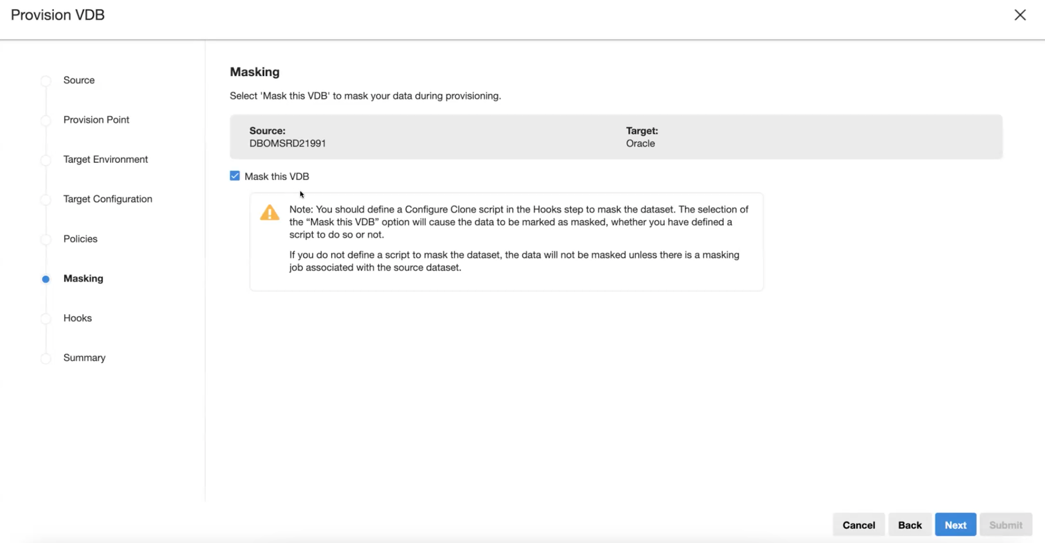Click the Source step circle marker
The width and height of the screenshot is (1045, 543).
[x=46, y=81]
